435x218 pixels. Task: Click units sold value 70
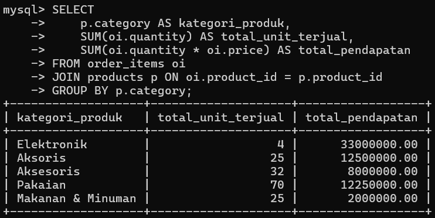click(277, 185)
